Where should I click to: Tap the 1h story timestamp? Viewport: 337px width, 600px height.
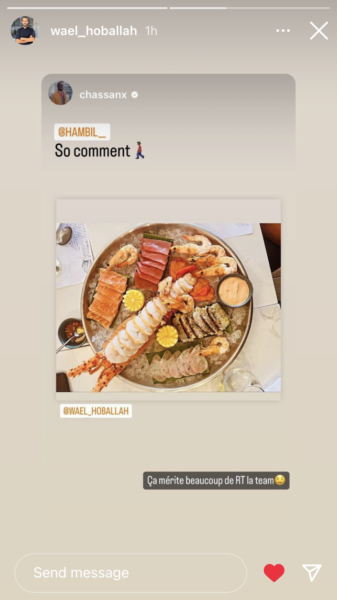click(151, 31)
